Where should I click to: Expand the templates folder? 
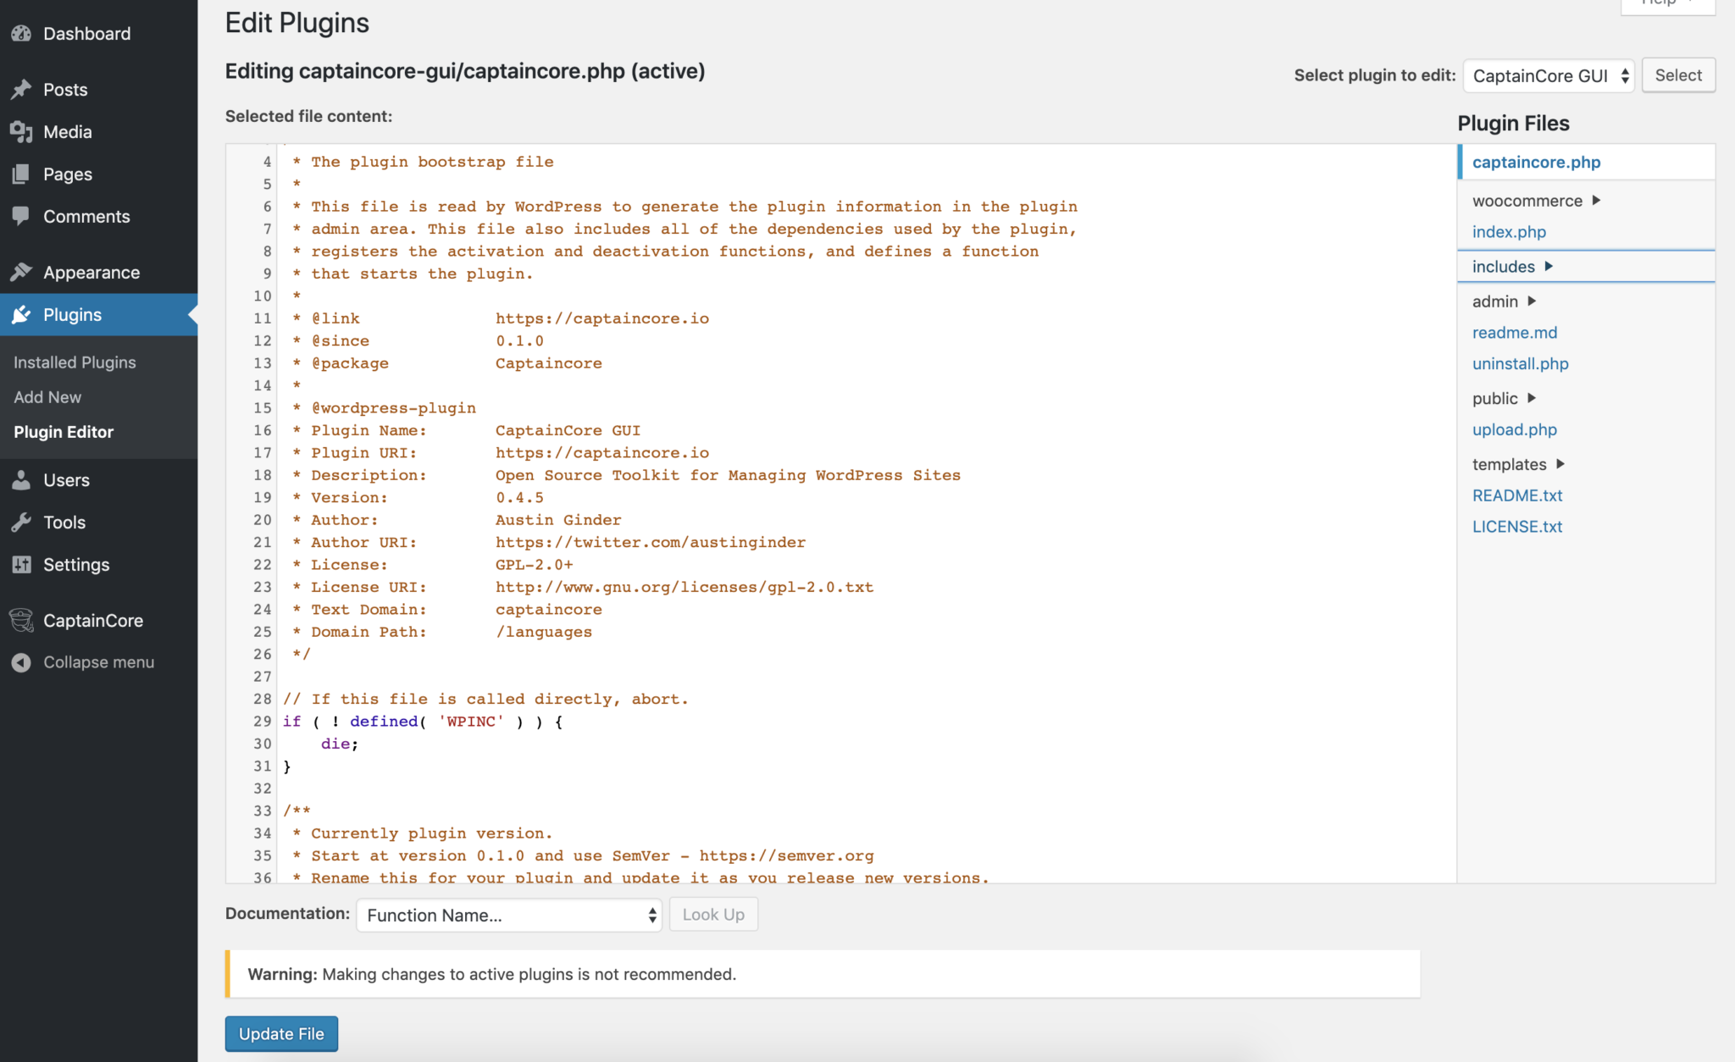(1518, 465)
